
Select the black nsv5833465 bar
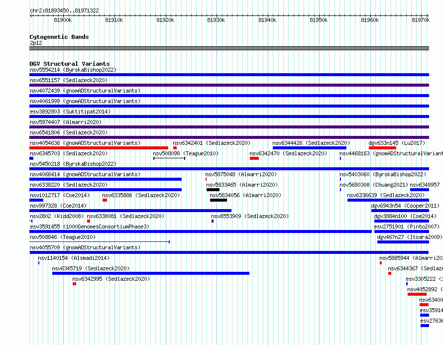(213, 190)
